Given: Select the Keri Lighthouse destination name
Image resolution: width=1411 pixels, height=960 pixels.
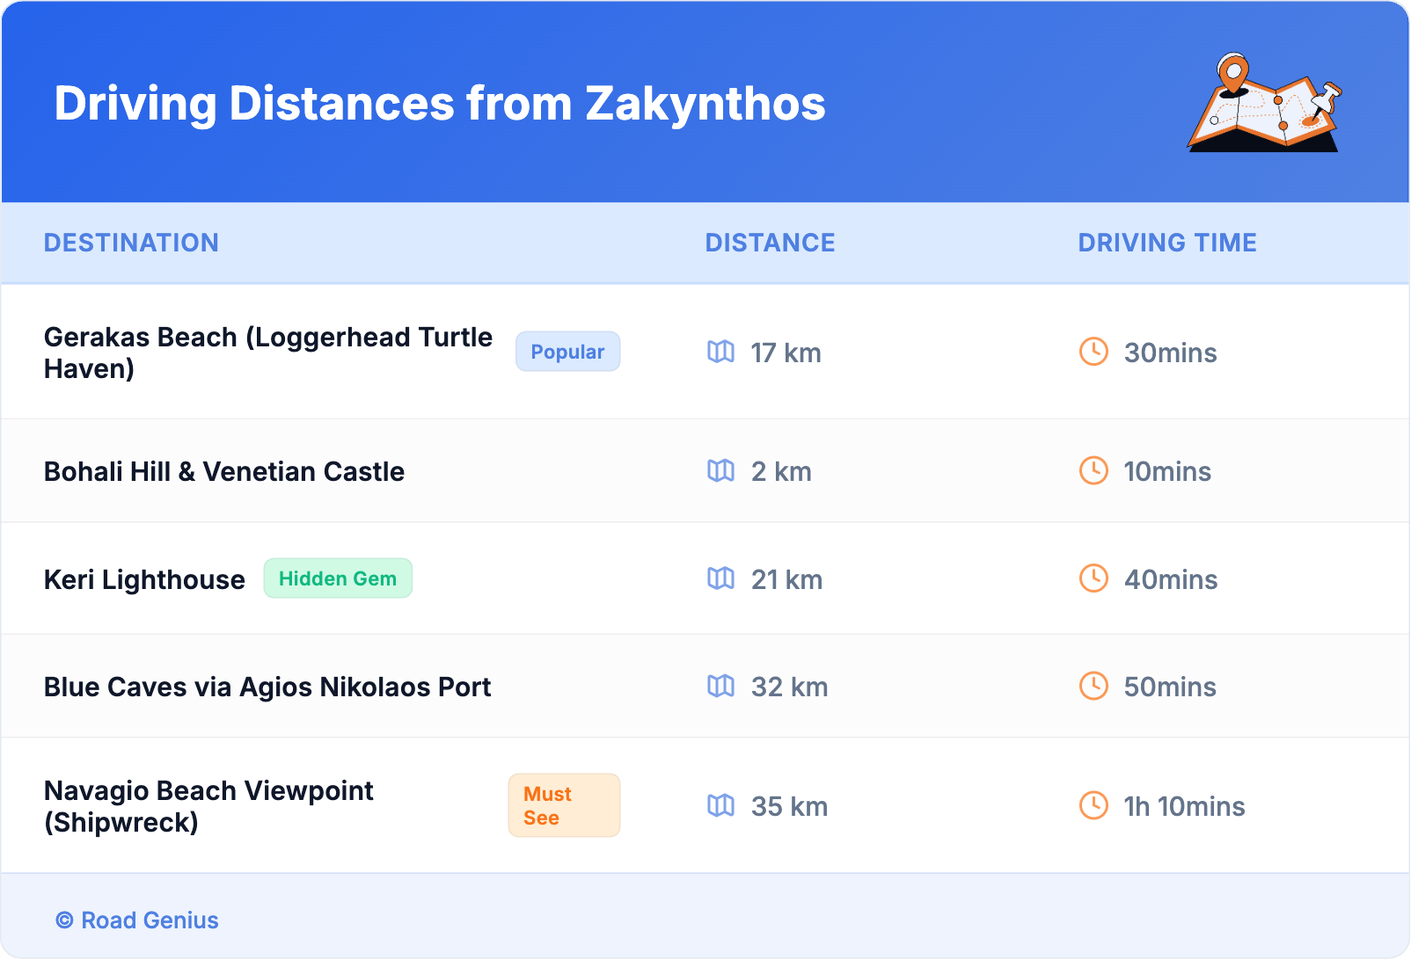Looking at the screenshot, I should tap(144, 580).
